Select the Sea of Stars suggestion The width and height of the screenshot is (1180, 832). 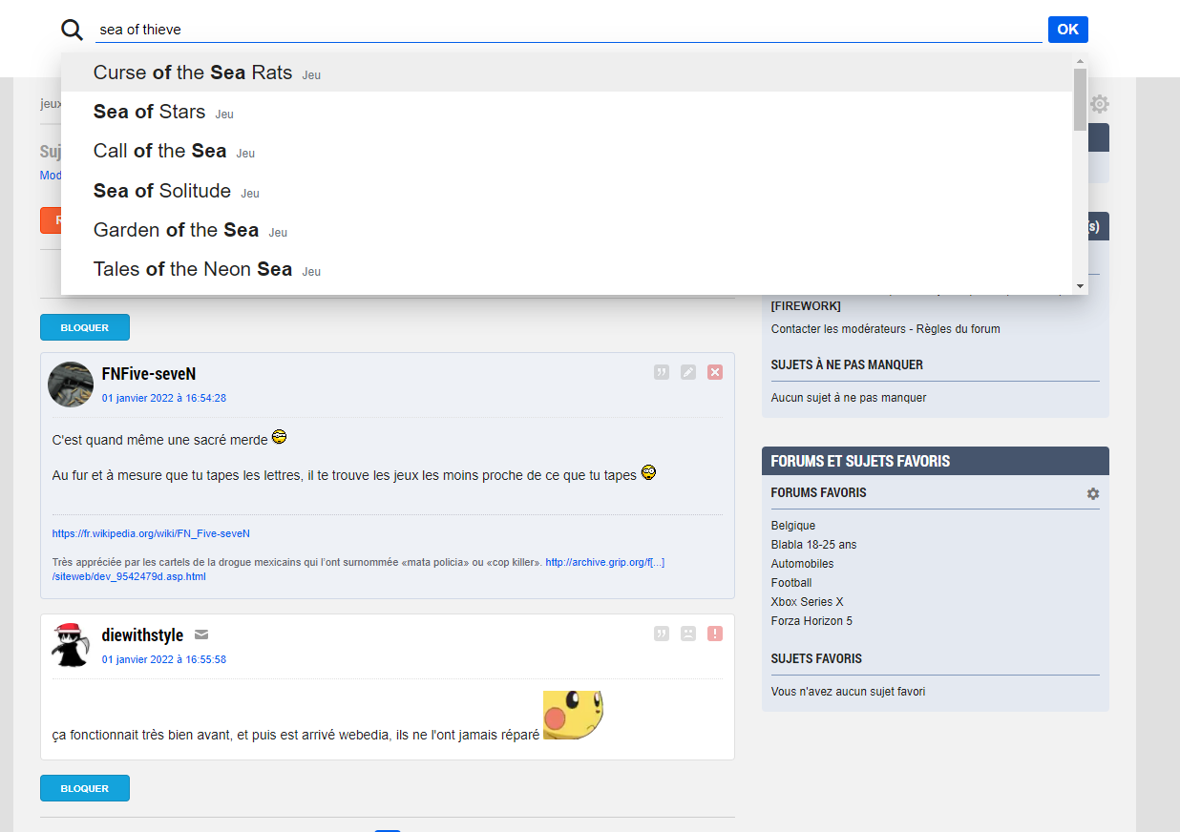[x=150, y=112]
